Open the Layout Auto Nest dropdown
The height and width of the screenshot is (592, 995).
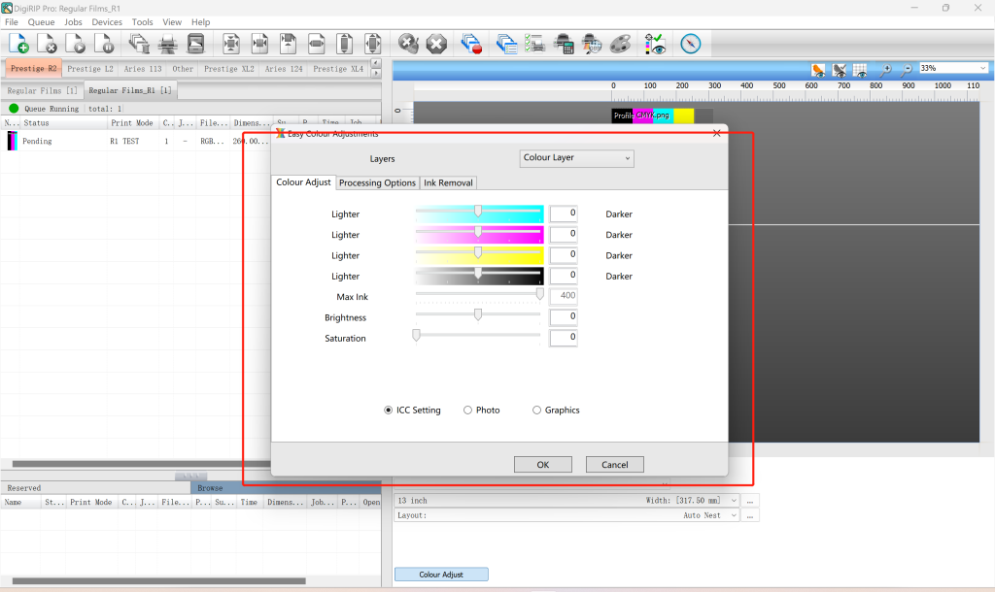[732, 515]
